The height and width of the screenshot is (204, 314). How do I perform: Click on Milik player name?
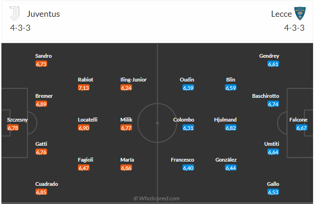[x=127, y=120]
